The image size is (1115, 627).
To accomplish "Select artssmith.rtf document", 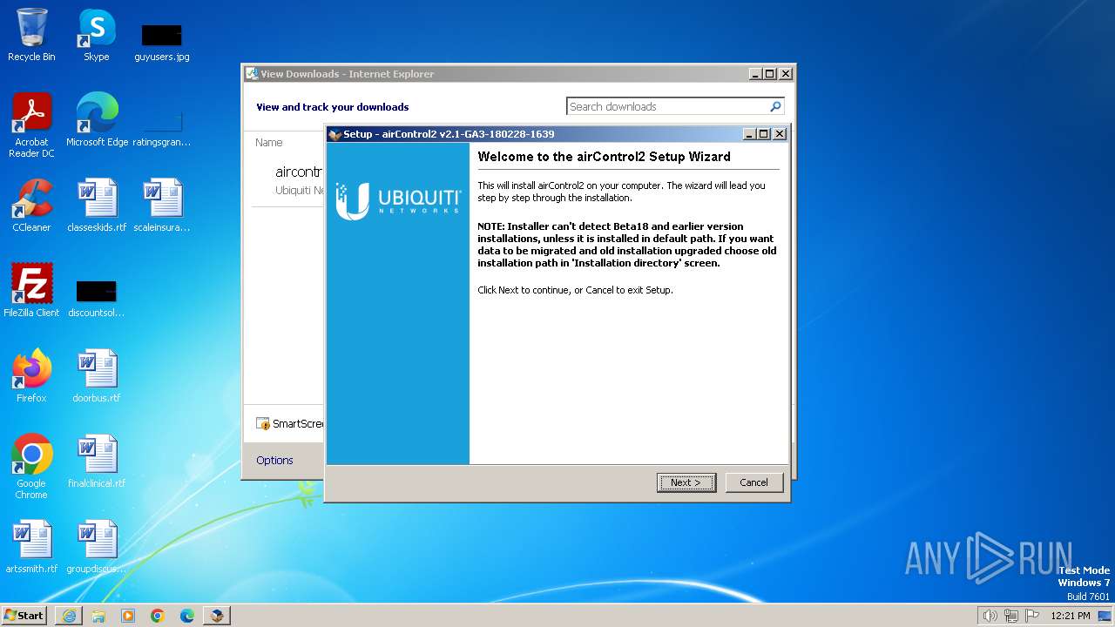I will [31, 547].
